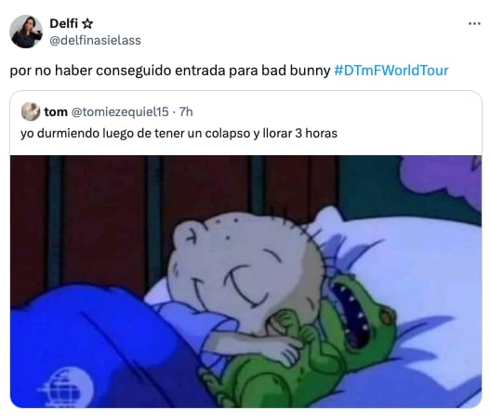The width and height of the screenshot is (490, 420).
Task: Click the tom display name in quote
Action: tap(56, 112)
